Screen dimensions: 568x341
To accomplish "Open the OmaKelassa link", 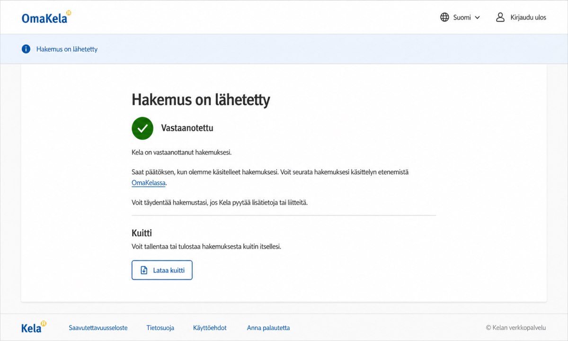I will pos(149,183).
